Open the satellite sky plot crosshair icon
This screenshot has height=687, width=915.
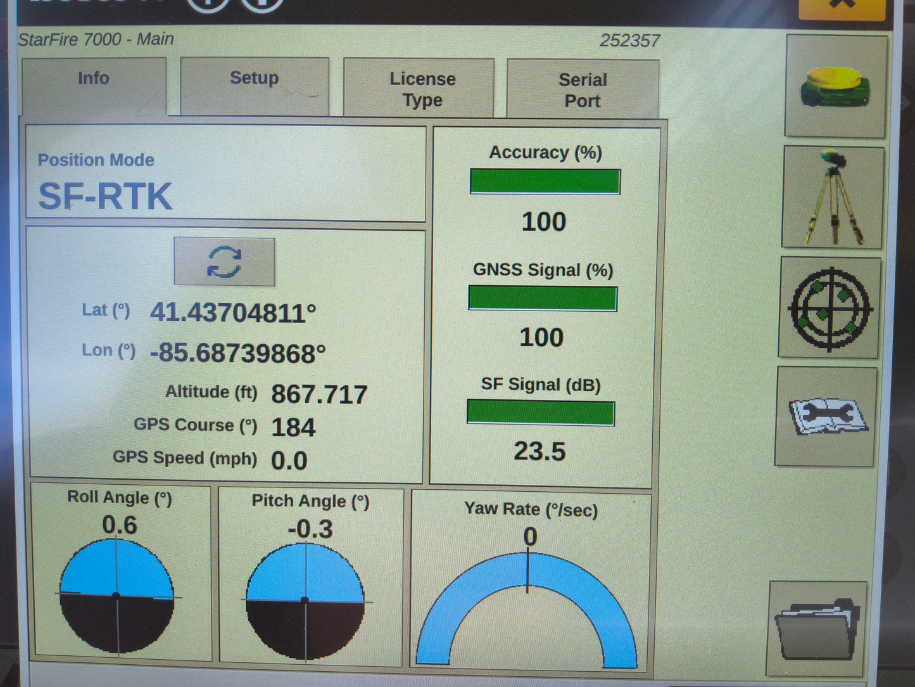tap(830, 308)
